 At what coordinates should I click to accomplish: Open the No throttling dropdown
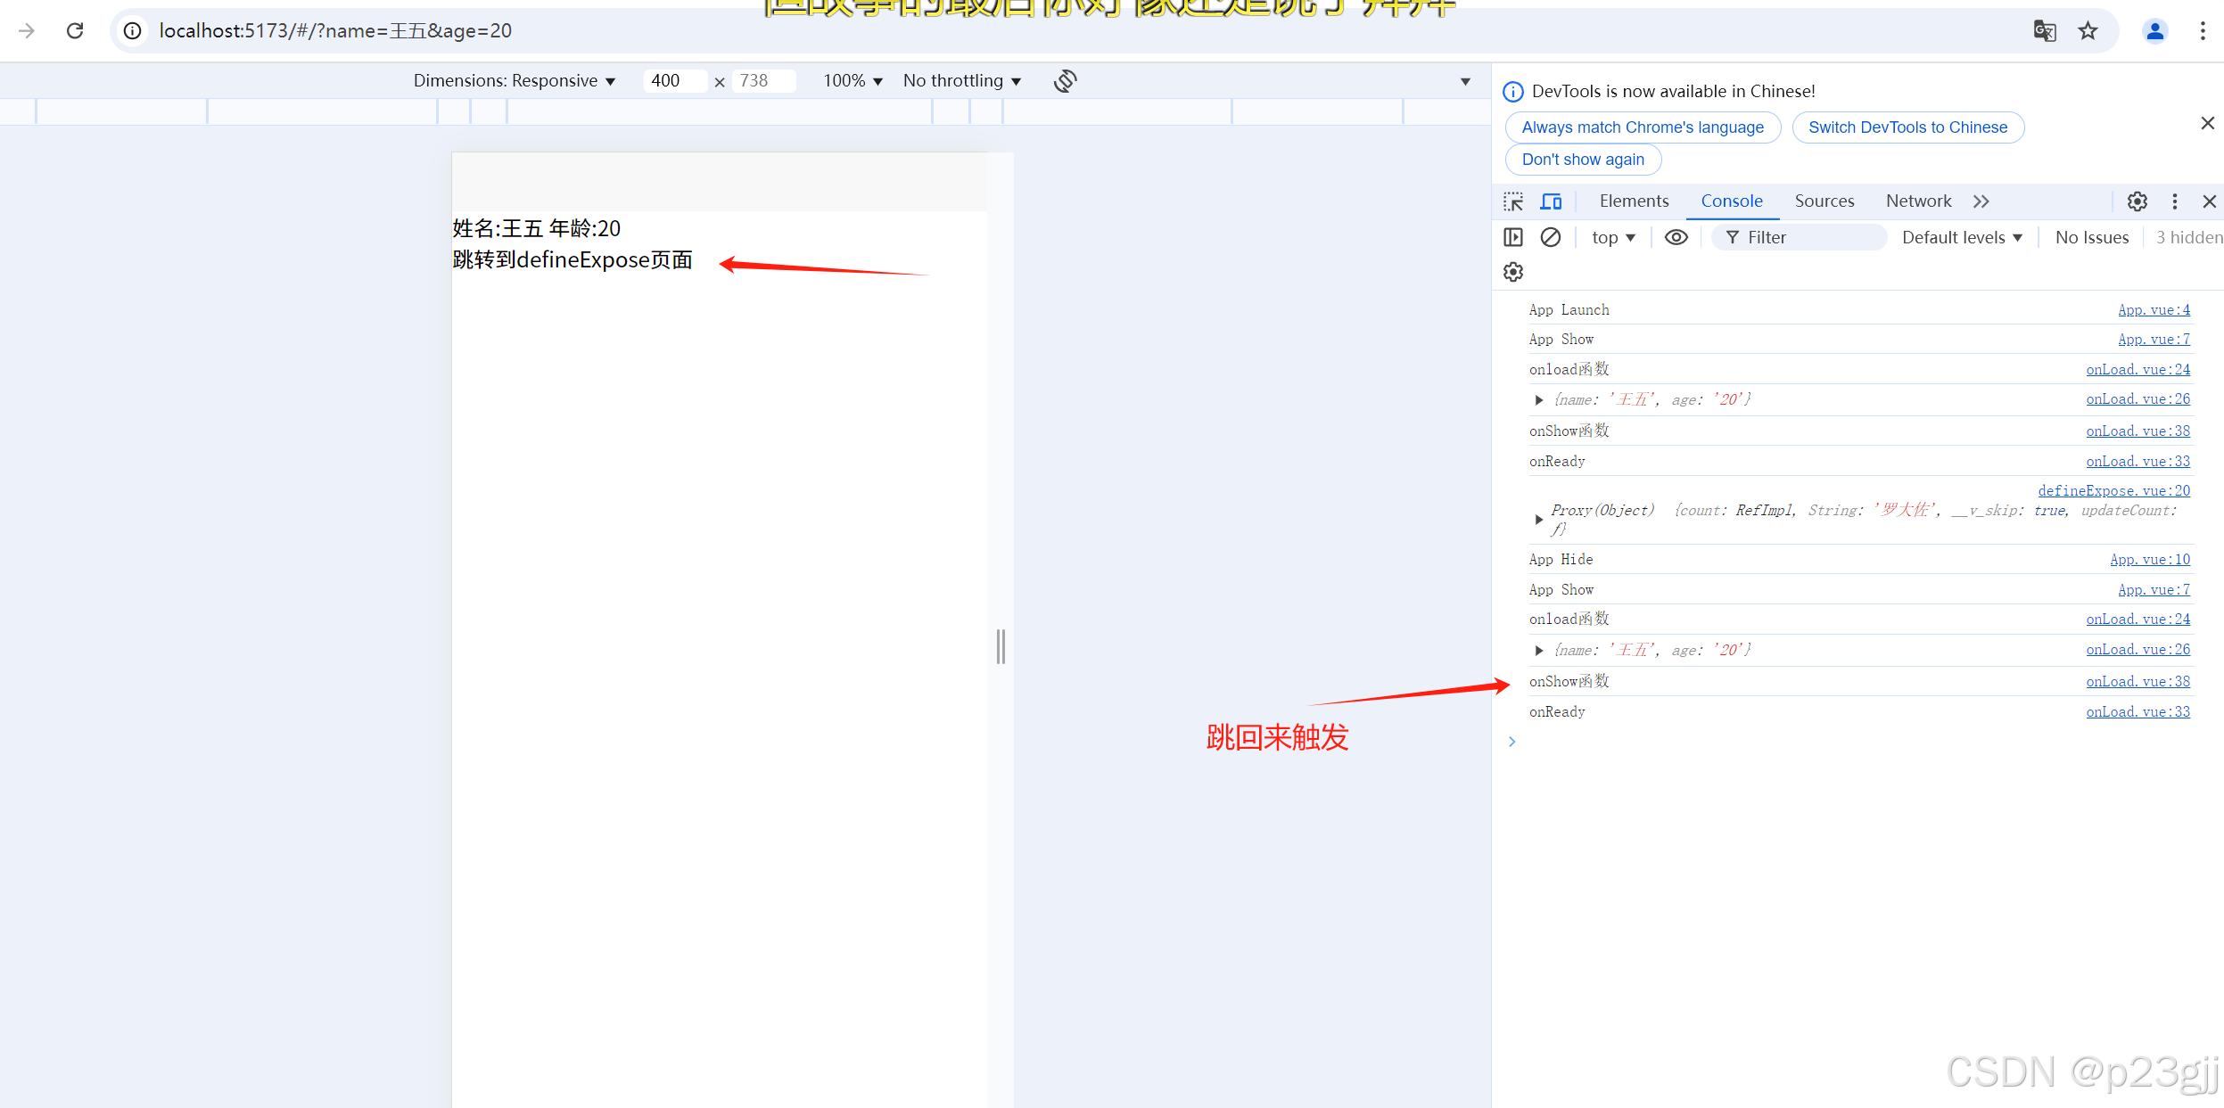pos(961,81)
